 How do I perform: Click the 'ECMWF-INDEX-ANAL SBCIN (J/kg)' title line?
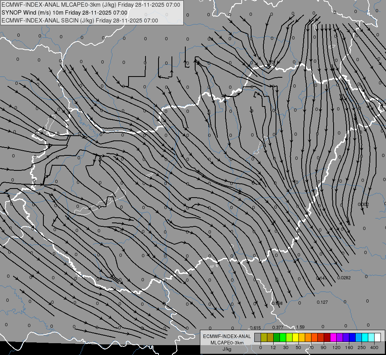[80, 21]
